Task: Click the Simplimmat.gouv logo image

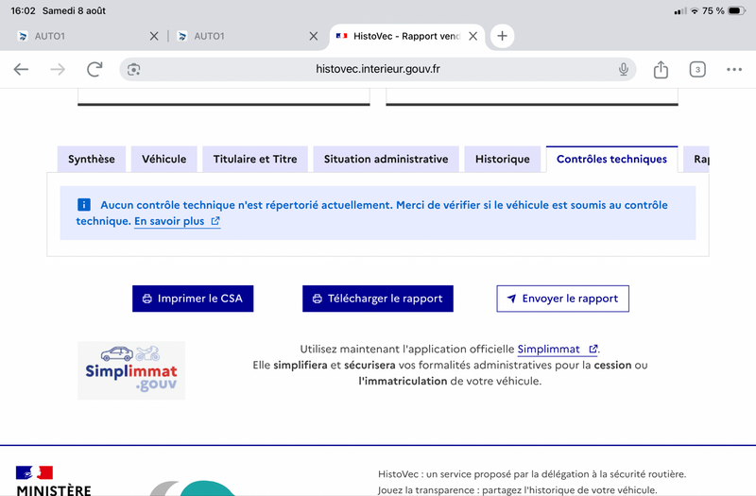Action: [131, 370]
